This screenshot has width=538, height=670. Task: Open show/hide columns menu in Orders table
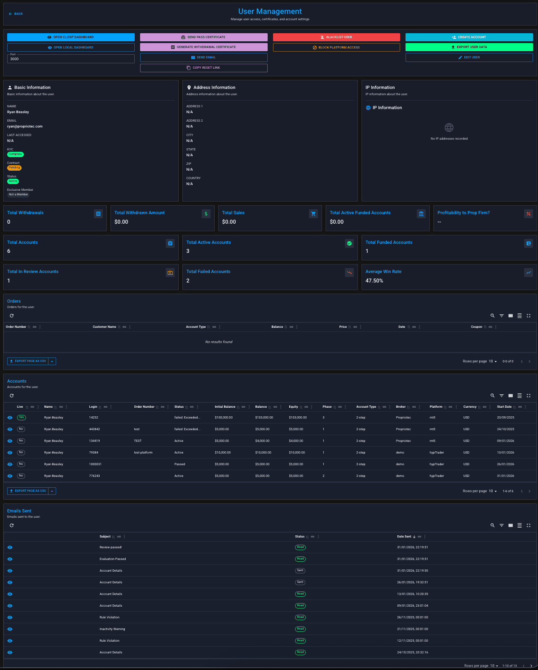tap(511, 316)
